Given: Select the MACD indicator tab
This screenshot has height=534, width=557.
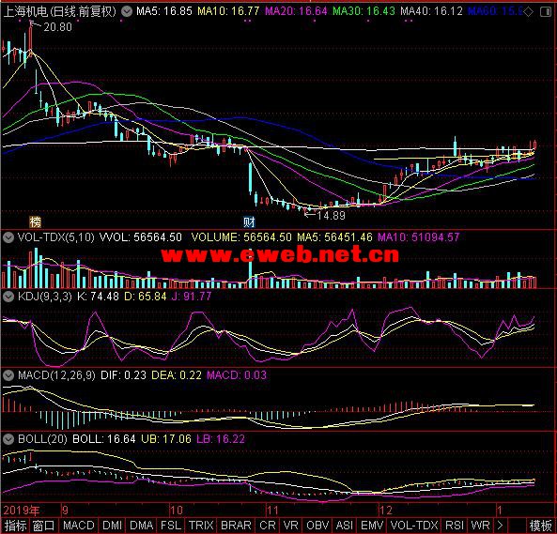Looking at the screenshot, I should 79,526.
